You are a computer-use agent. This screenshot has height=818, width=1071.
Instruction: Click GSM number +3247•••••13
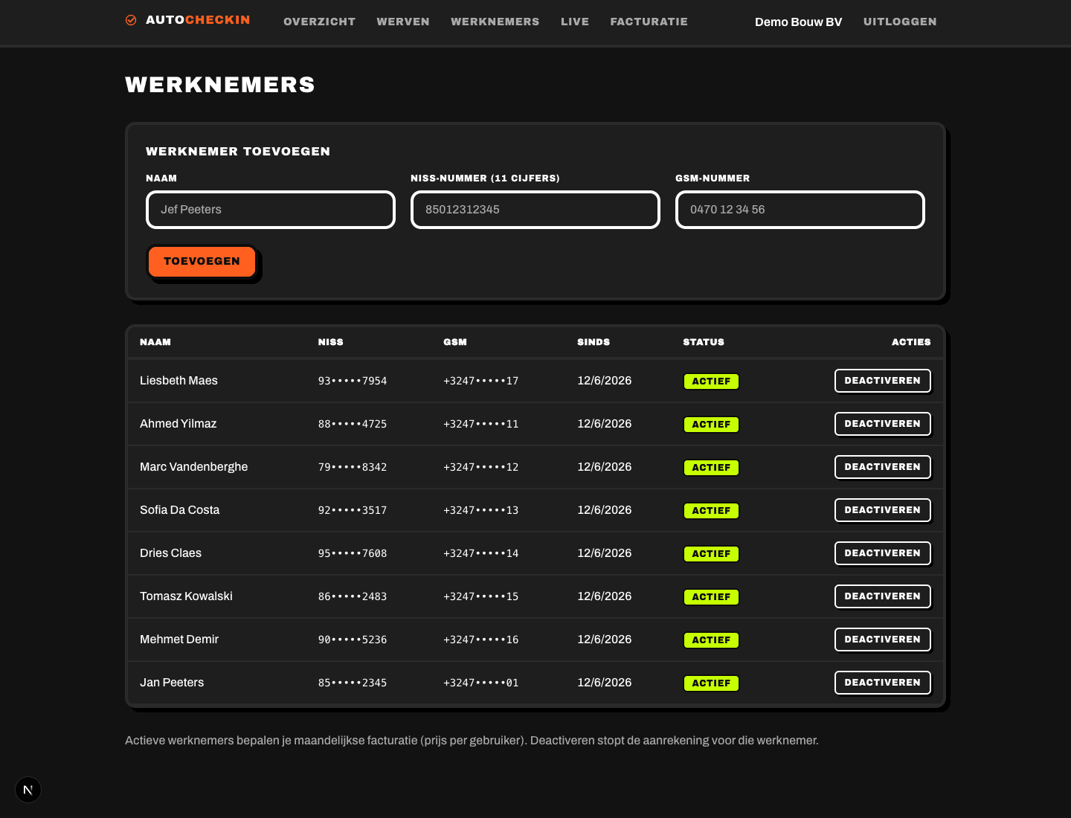pos(481,510)
